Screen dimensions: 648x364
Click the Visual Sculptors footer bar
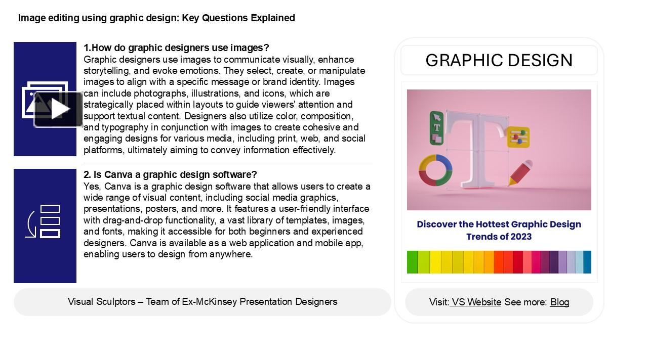coord(202,302)
